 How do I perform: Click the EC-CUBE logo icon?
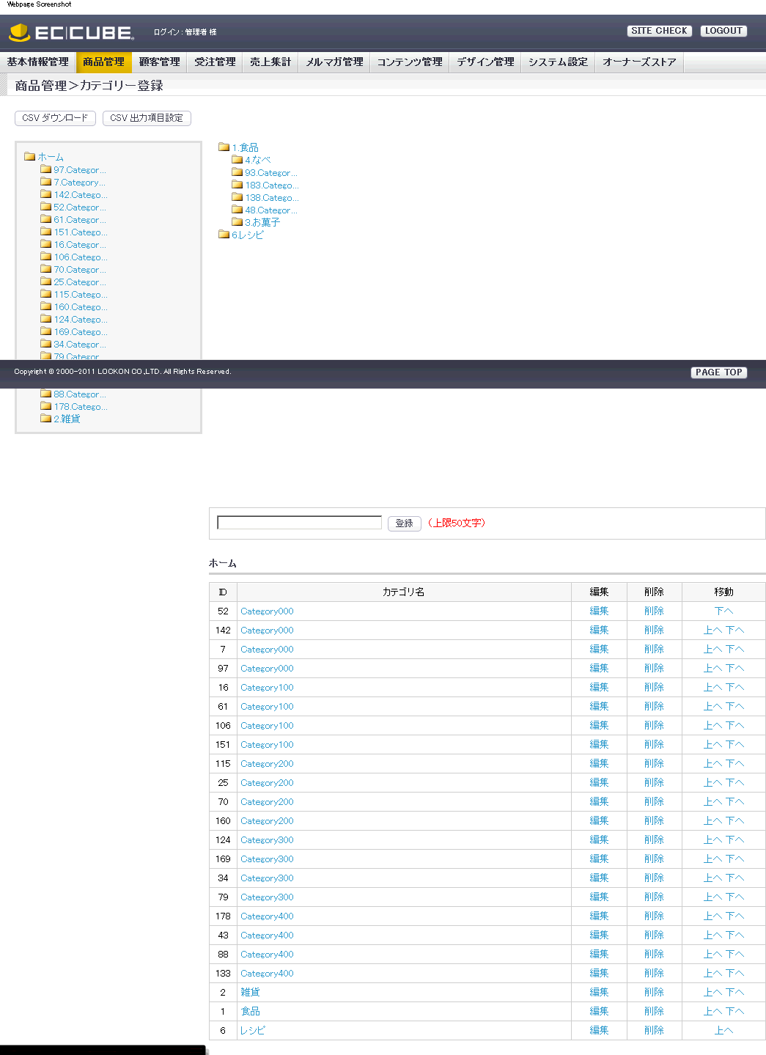pyautogui.click(x=19, y=32)
